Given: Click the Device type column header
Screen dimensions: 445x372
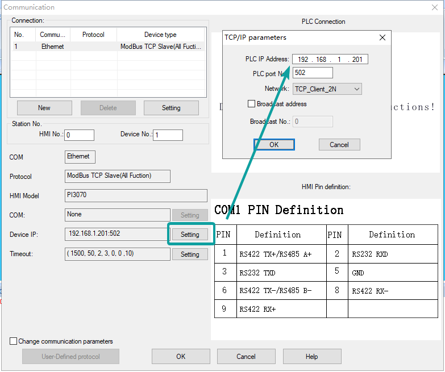Looking at the screenshot, I should pyautogui.click(x=161, y=35).
